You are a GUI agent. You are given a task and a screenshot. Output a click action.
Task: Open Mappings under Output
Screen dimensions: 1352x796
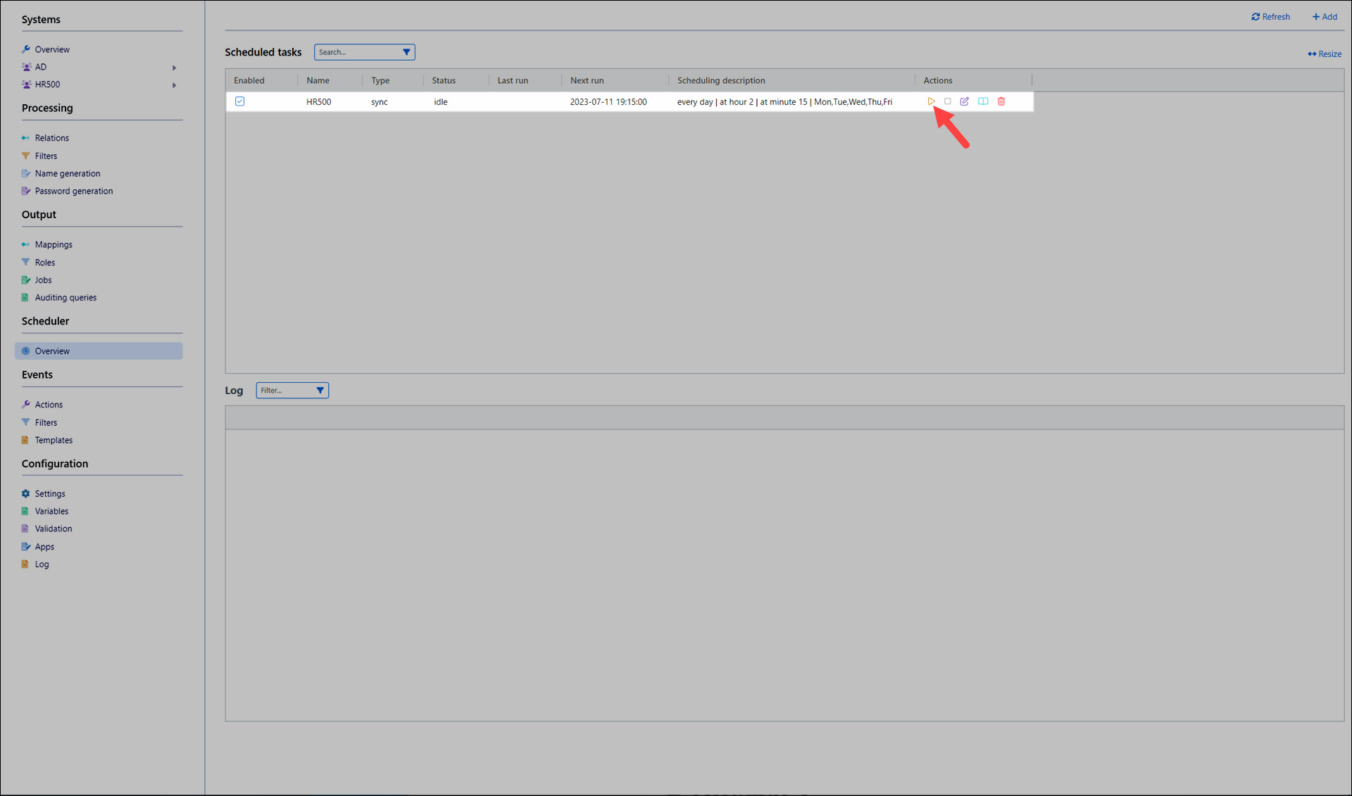coord(54,244)
